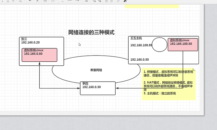Click the 教室网络 ellipse label

click(96, 70)
